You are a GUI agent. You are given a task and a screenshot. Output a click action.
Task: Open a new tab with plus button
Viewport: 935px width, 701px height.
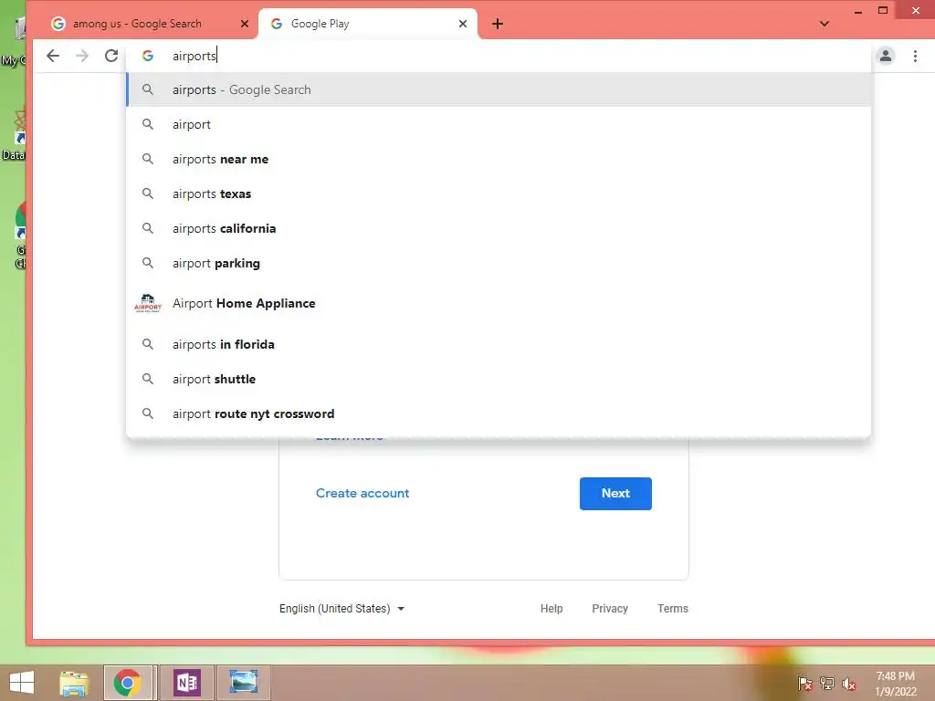coord(498,24)
